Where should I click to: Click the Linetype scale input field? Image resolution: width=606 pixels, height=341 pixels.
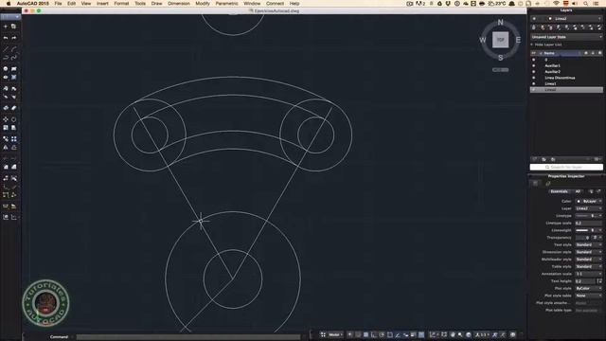[x=589, y=224]
